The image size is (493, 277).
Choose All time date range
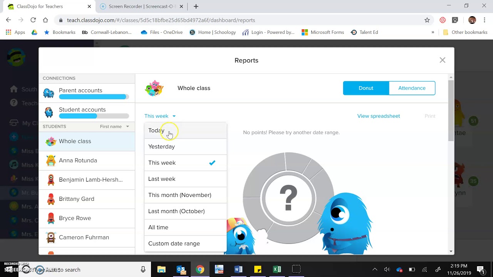185,227
